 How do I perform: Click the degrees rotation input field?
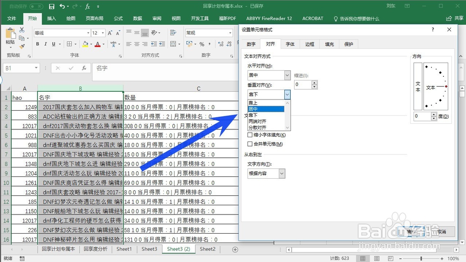(x=422, y=116)
